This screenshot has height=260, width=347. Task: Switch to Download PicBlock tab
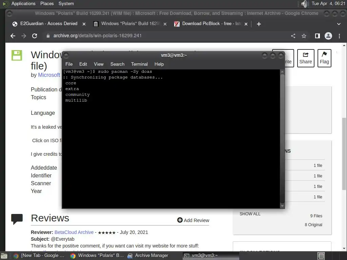[x=211, y=24]
